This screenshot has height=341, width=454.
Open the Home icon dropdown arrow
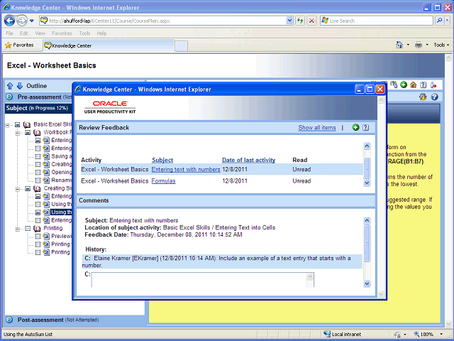click(x=408, y=45)
